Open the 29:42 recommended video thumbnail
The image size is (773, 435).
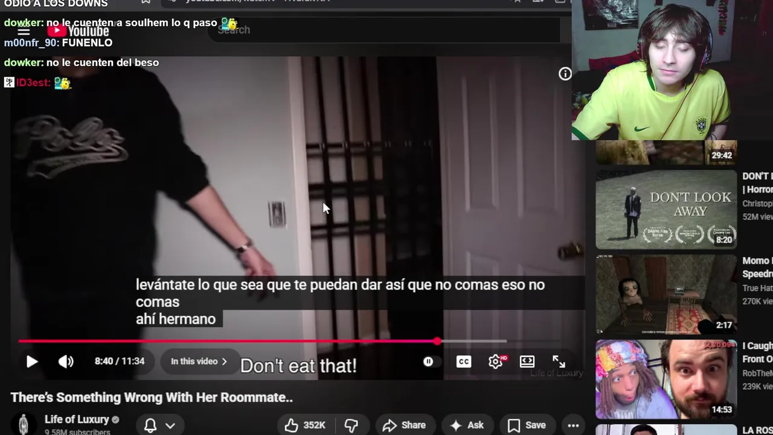point(666,152)
